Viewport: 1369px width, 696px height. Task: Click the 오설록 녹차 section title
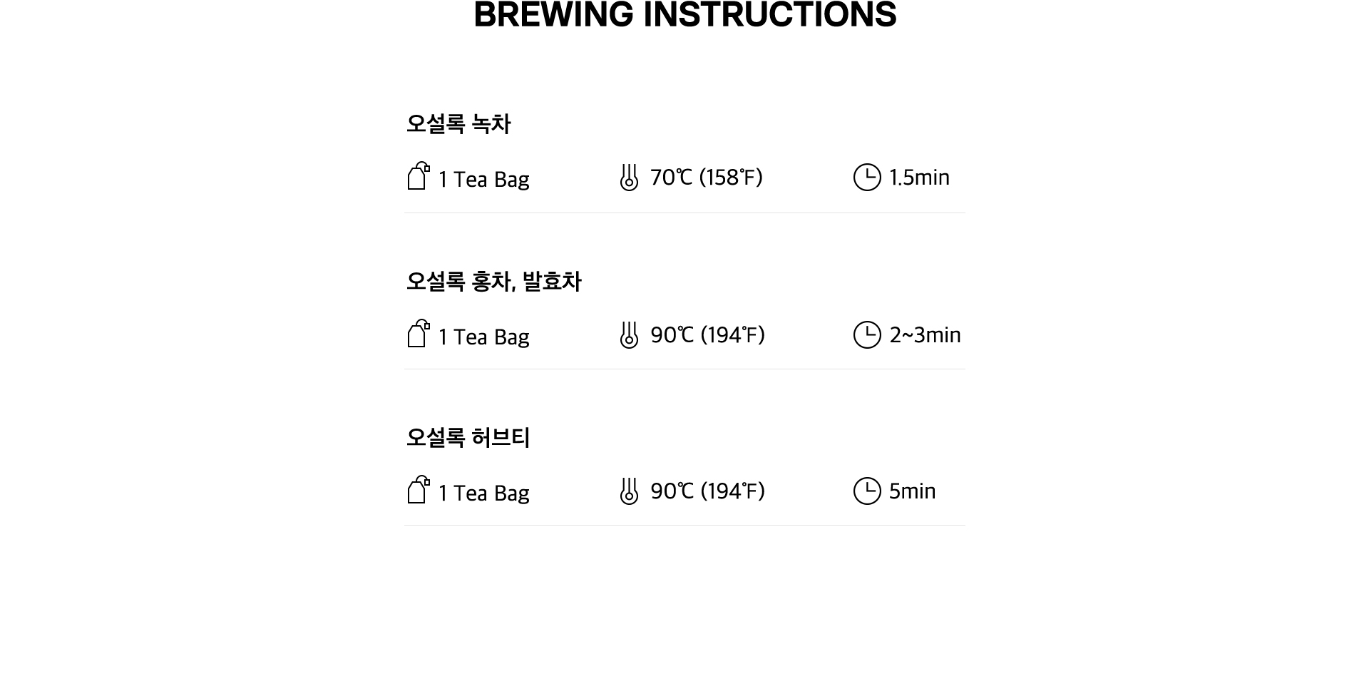458,124
